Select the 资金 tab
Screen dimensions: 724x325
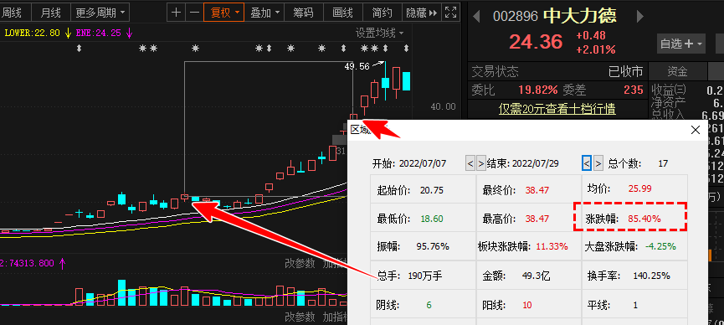677,71
